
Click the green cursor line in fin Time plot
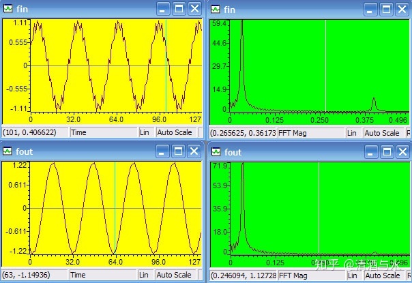click(166, 65)
